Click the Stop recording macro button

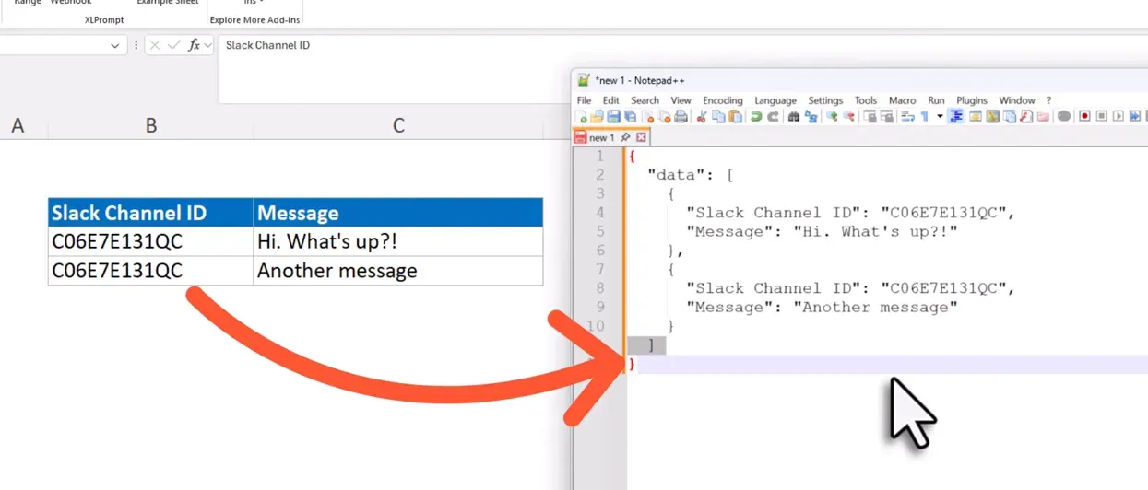(1101, 116)
